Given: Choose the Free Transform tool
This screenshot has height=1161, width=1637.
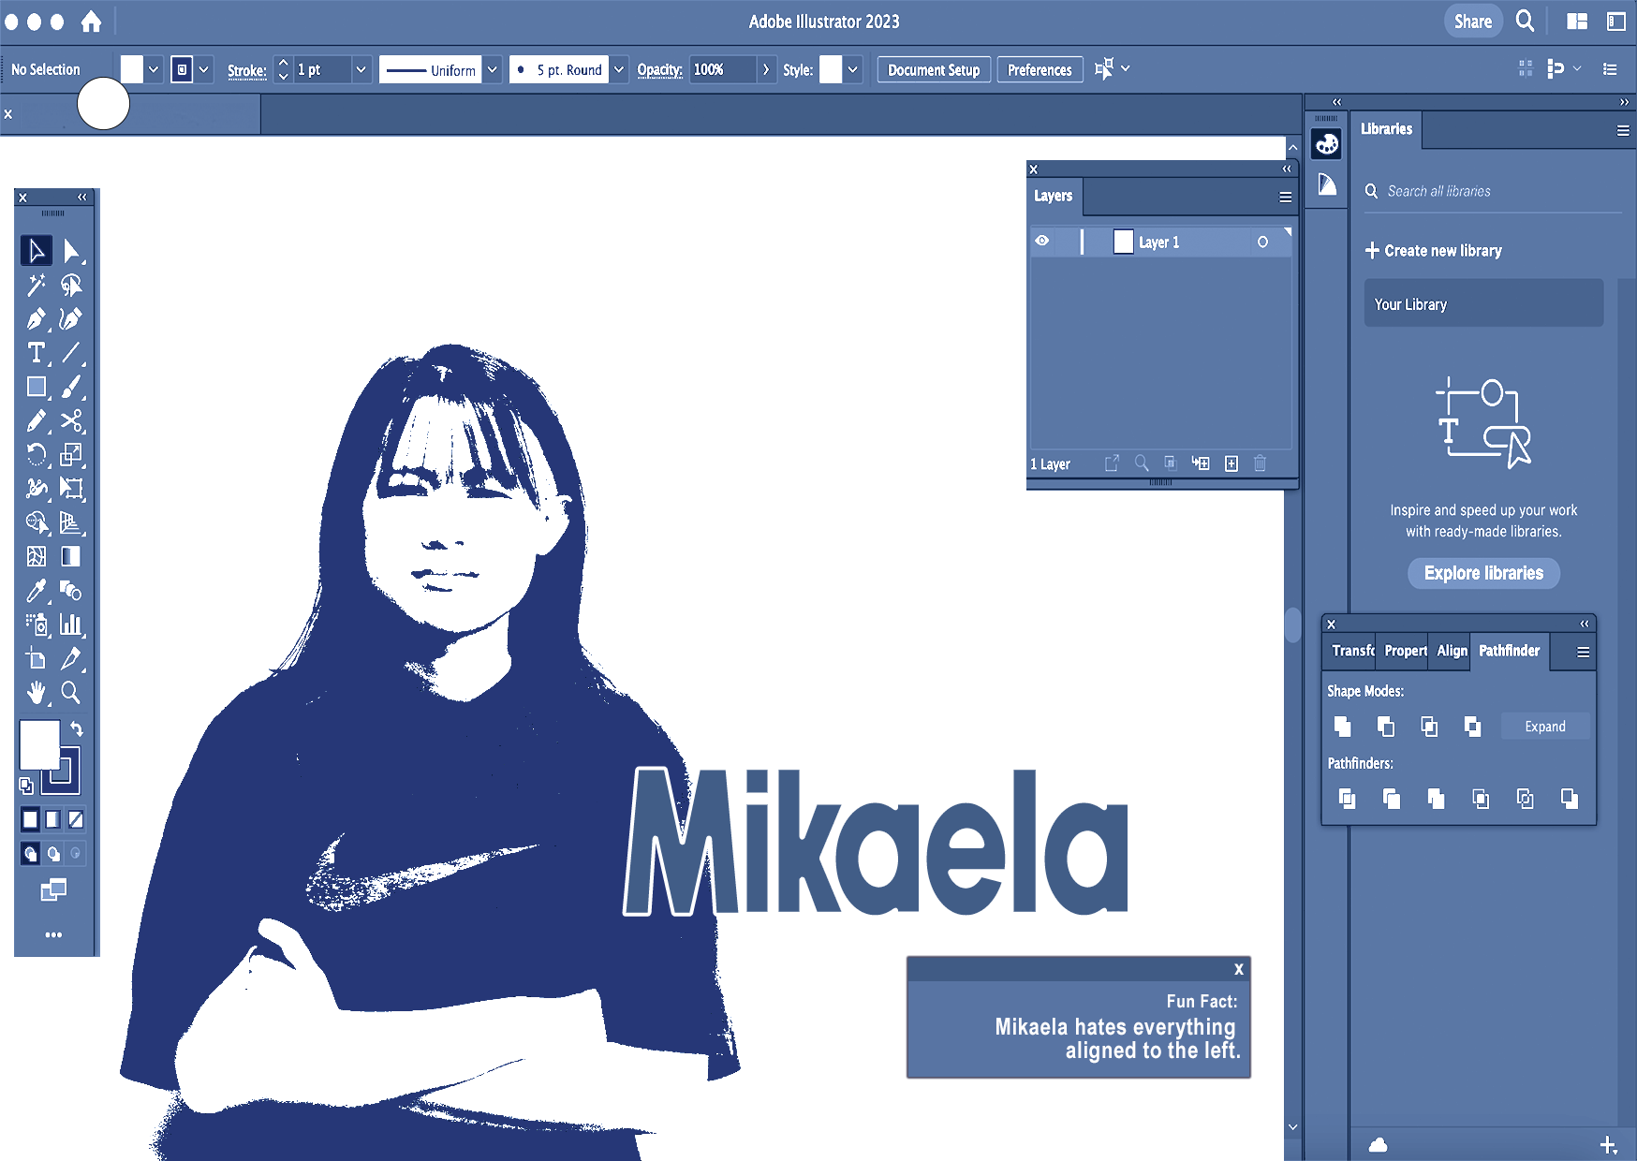Looking at the screenshot, I should pyautogui.click(x=71, y=489).
